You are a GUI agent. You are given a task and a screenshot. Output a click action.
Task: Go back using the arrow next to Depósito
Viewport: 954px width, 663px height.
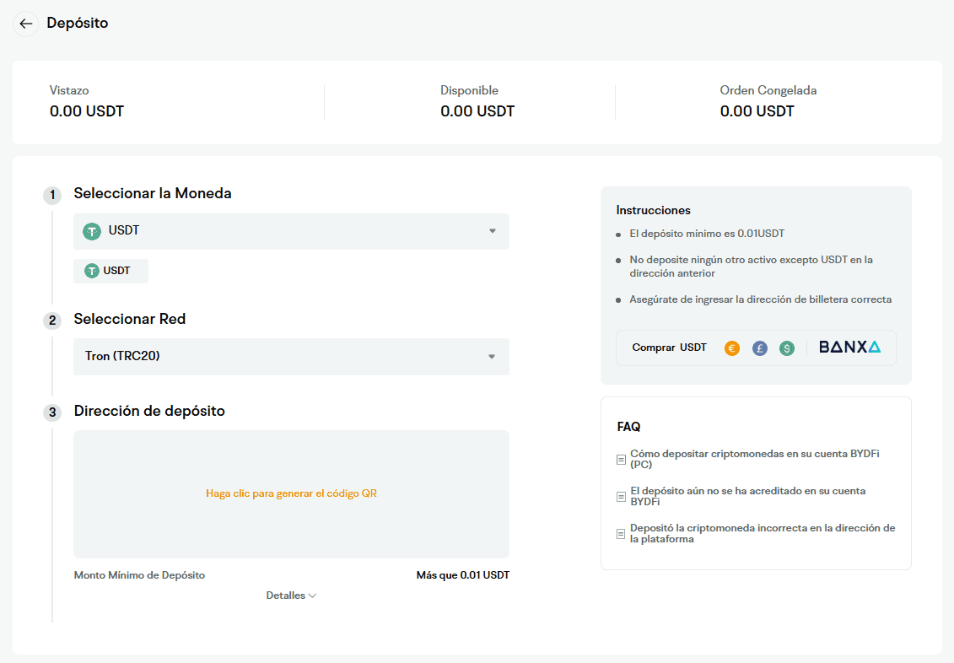coord(25,24)
